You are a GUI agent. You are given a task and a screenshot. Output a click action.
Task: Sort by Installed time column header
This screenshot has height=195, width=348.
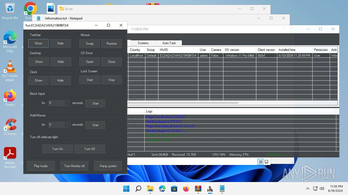click(x=294, y=50)
